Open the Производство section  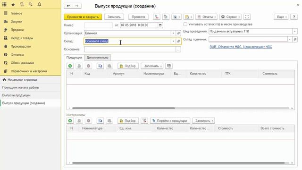pyautogui.click(x=30, y=46)
